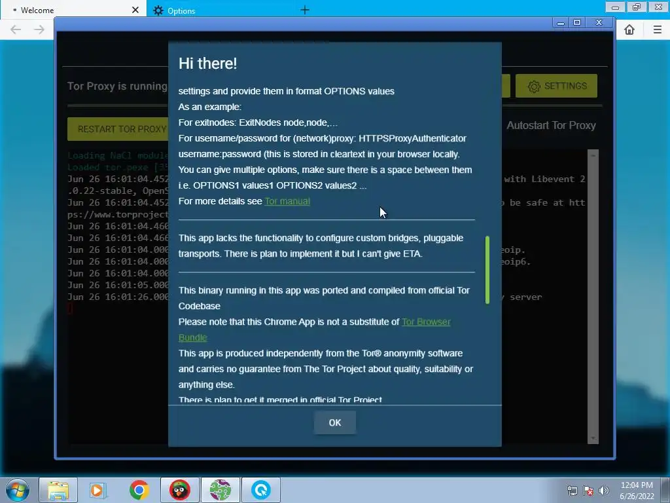
Task: Click OK to dismiss the Hi there dialog
Action: (334, 422)
